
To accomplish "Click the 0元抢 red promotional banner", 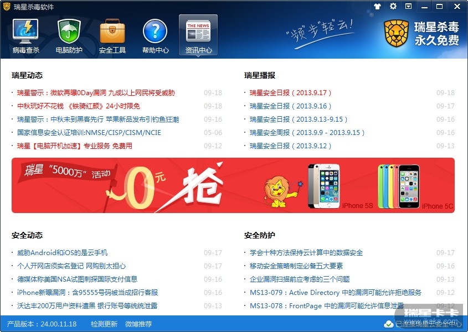I will click(233, 185).
